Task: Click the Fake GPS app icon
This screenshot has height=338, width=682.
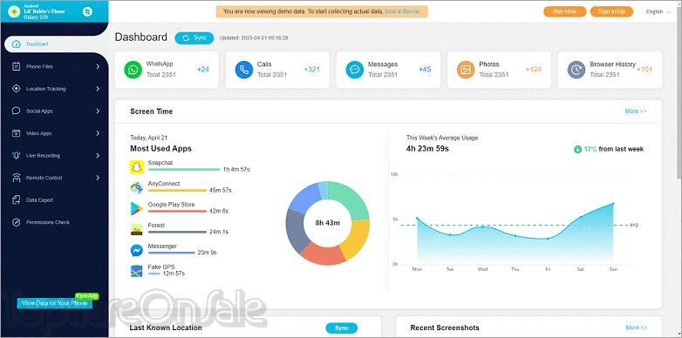Action: click(137, 271)
